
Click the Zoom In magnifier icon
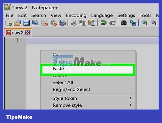144,23
